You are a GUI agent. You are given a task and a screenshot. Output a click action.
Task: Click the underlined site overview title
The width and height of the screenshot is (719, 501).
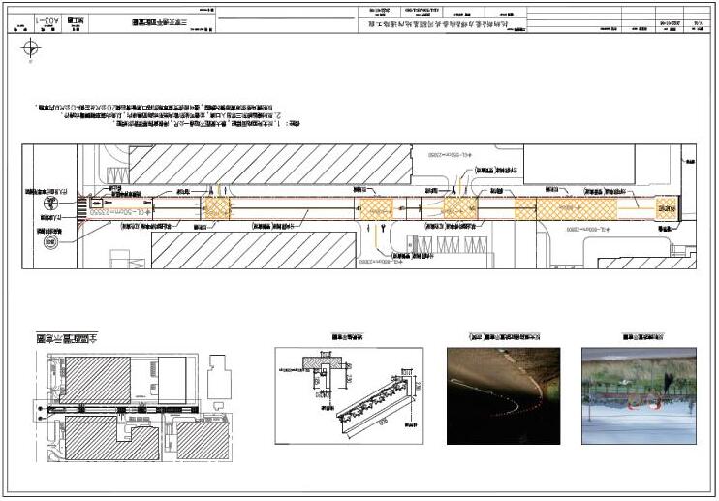(x=67, y=338)
